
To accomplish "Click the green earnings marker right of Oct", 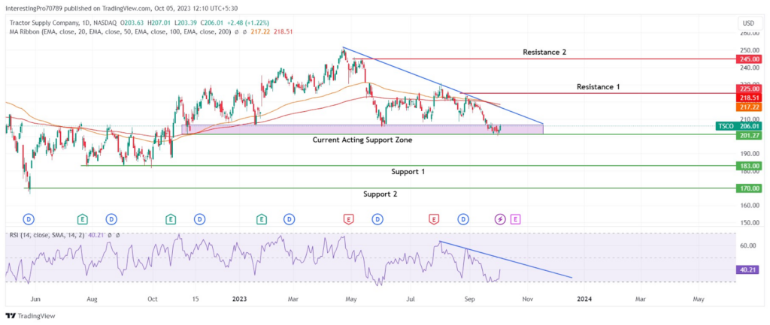I will point(171,218).
